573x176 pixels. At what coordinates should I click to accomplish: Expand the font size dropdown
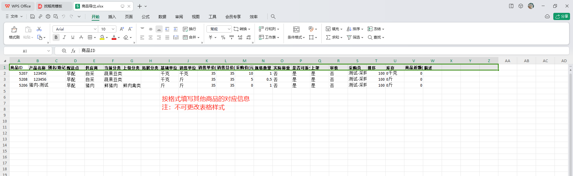tap(113, 29)
